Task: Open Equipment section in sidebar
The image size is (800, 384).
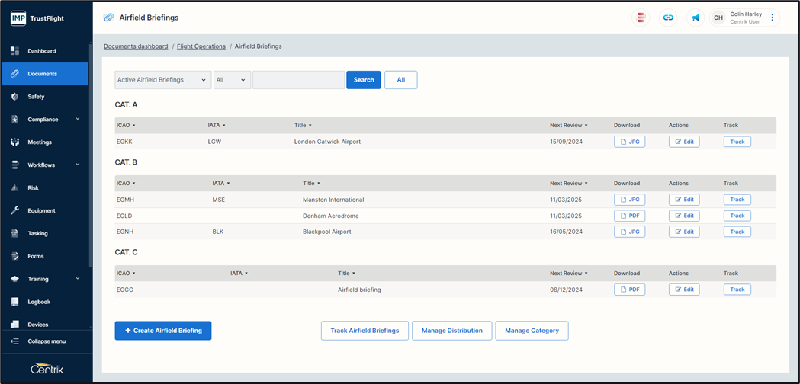Action: [x=41, y=210]
